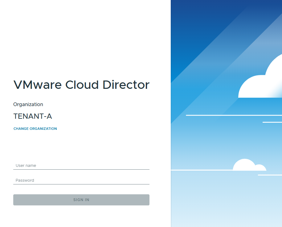Focus the User name input field
This screenshot has height=227, width=282.
tap(81, 166)
